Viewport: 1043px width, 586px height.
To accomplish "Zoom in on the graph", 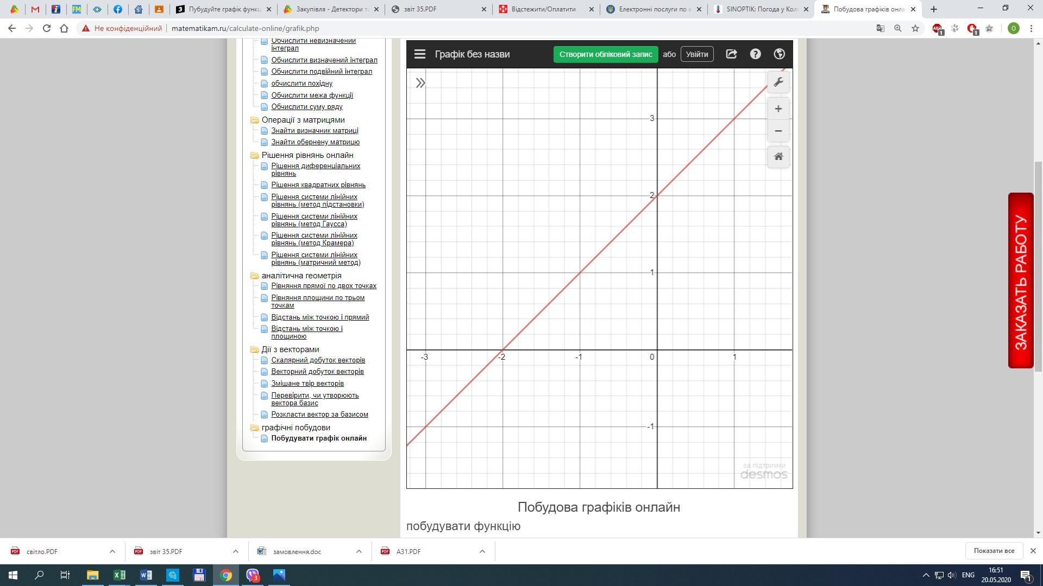I will tap(778, 109).
